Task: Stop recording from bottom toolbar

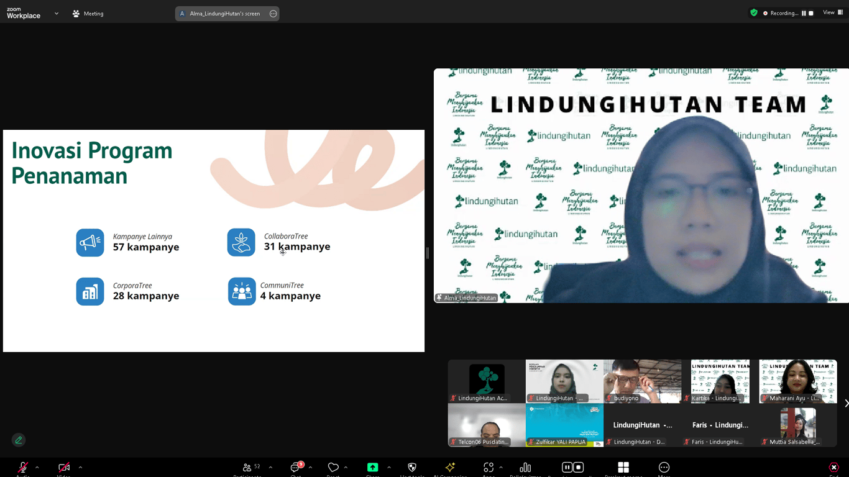Action: [x=579, y=467]
